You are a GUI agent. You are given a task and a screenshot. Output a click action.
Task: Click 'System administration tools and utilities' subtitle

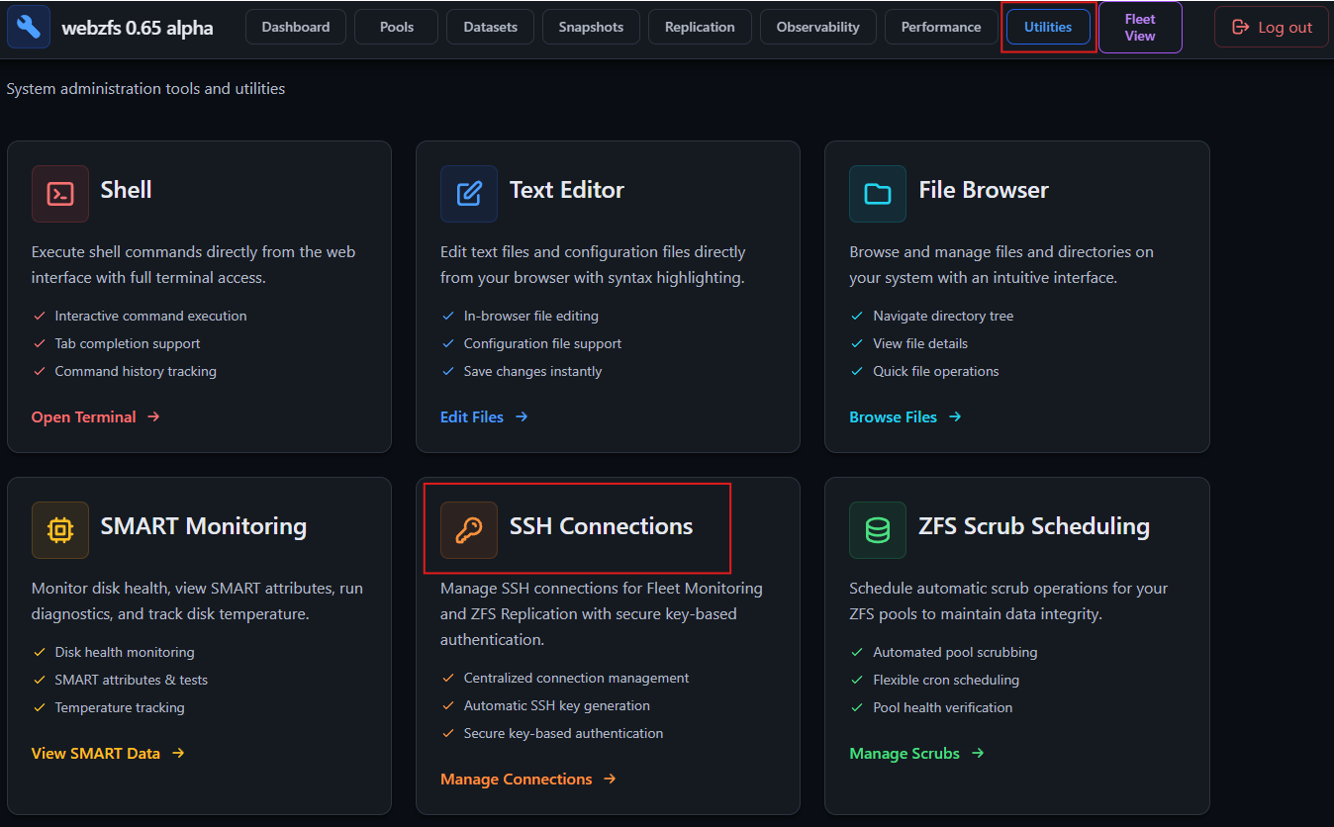click(145, 88)
